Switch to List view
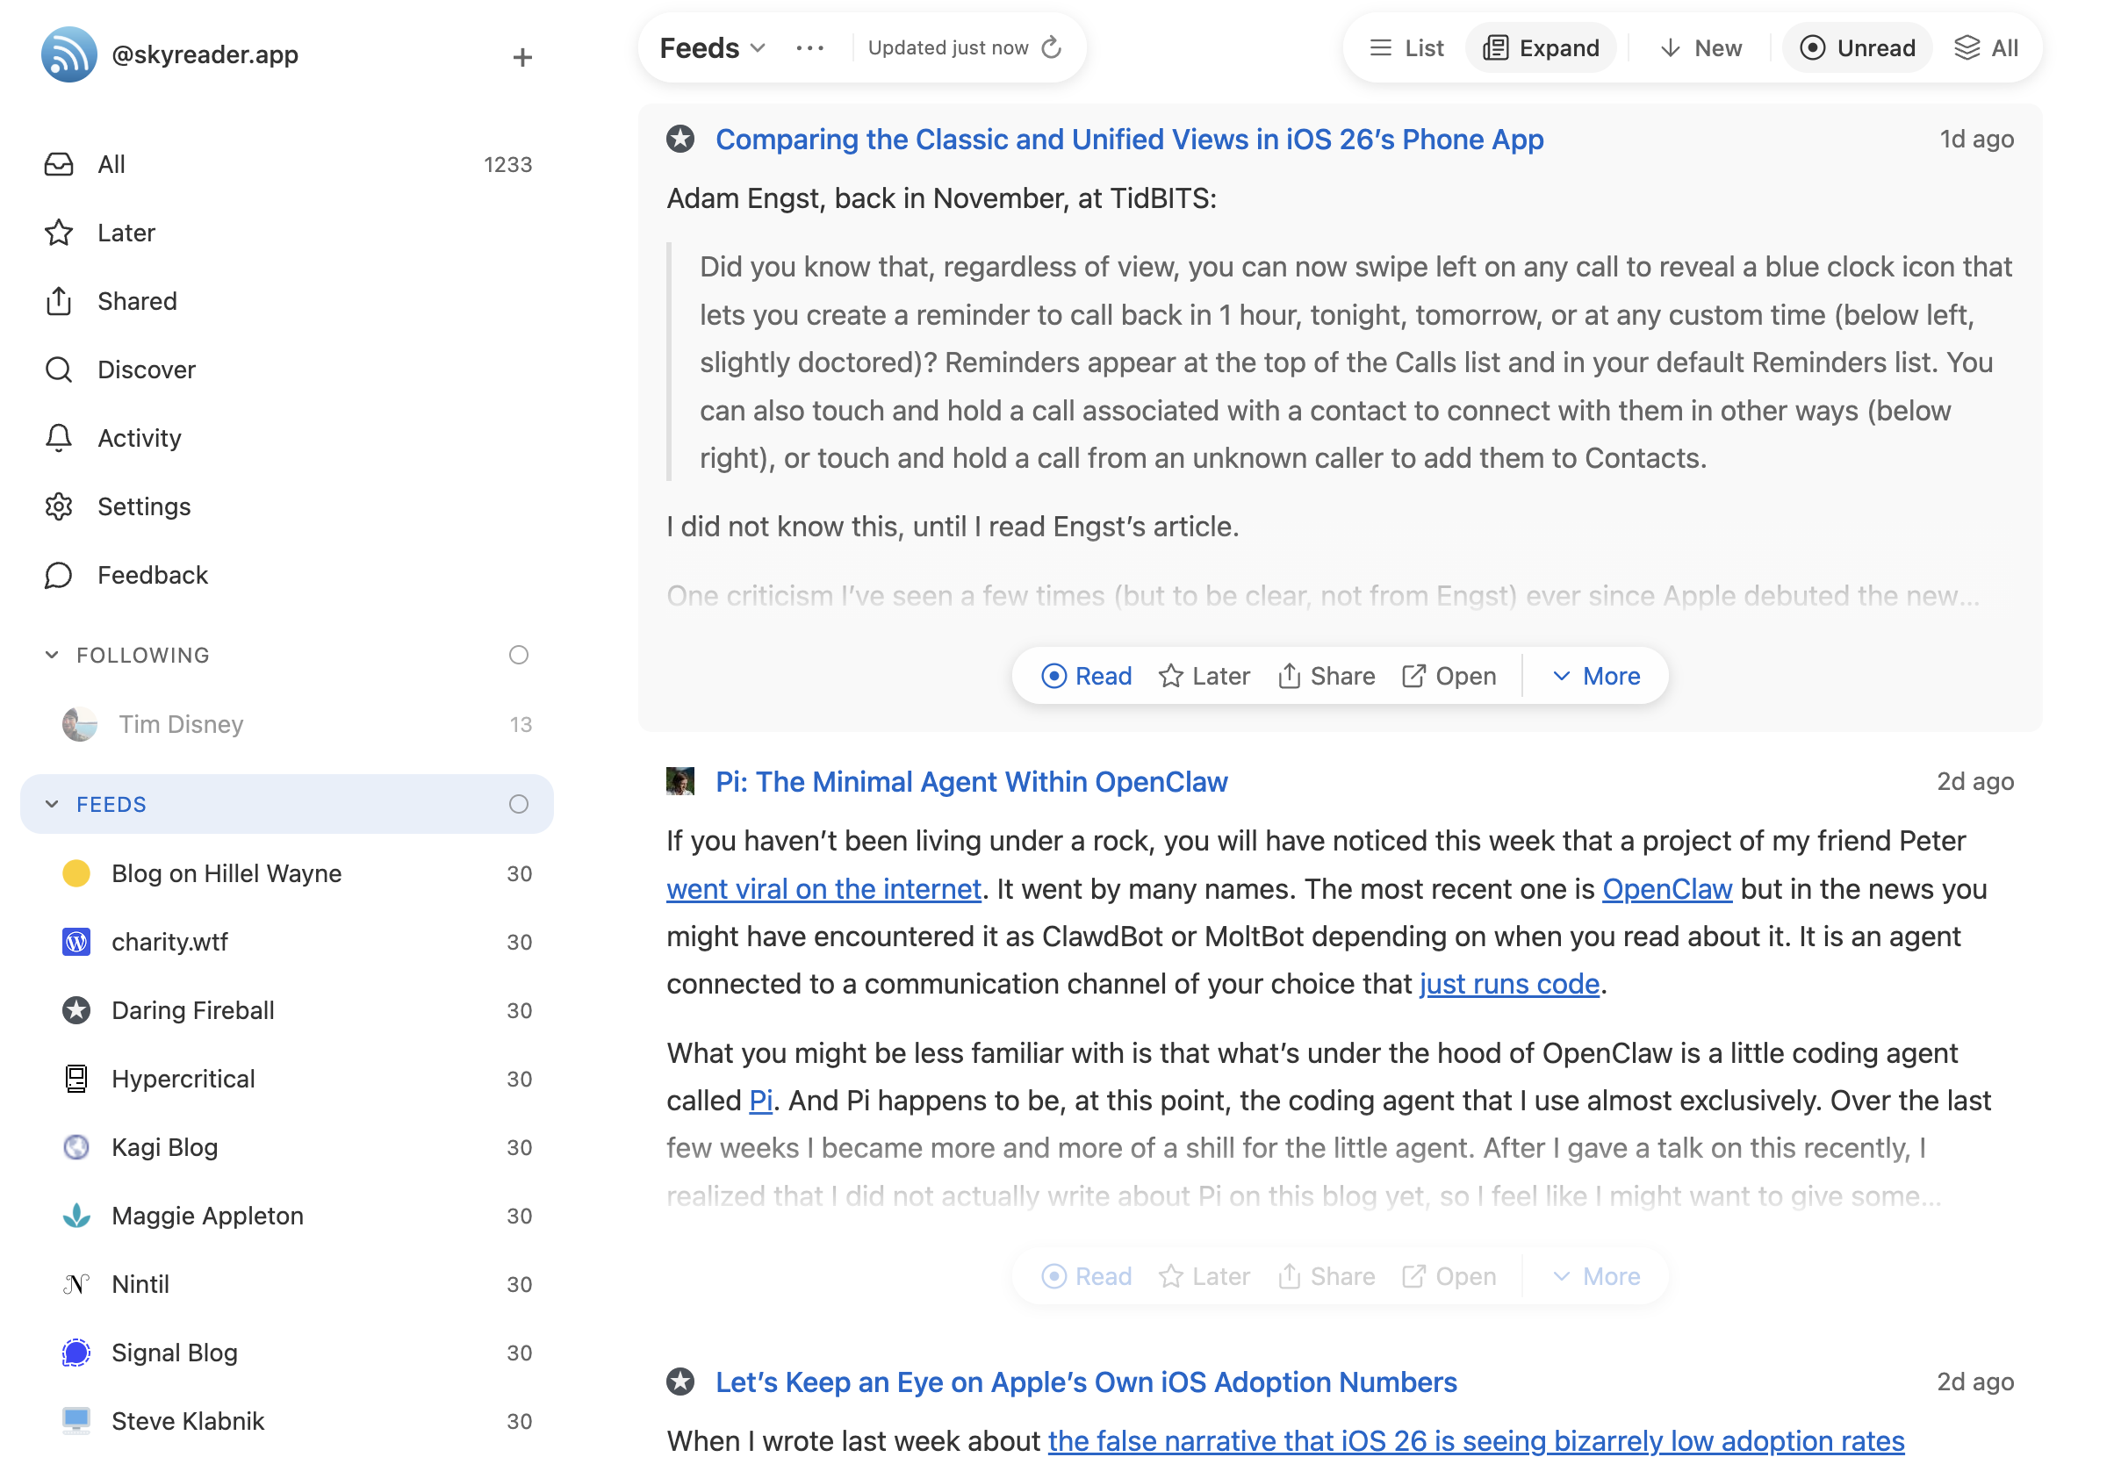The height and width of the screenshot is (1457, 2114). (x=1406, y=47)
